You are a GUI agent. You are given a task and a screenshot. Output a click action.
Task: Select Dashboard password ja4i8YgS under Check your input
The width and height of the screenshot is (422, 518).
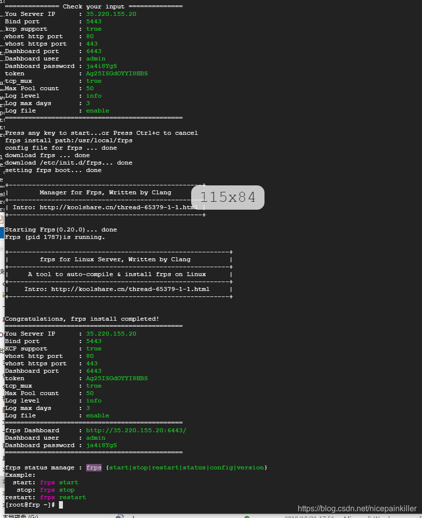[102, 66]
